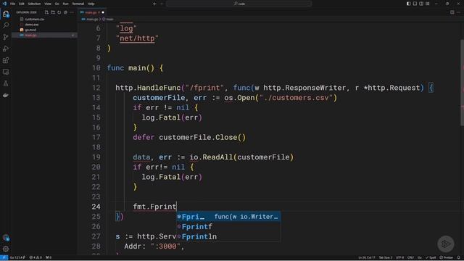The image size is (464, 261).
Task: Click main symbol in the breadcrumb
Action: [109, 20]
